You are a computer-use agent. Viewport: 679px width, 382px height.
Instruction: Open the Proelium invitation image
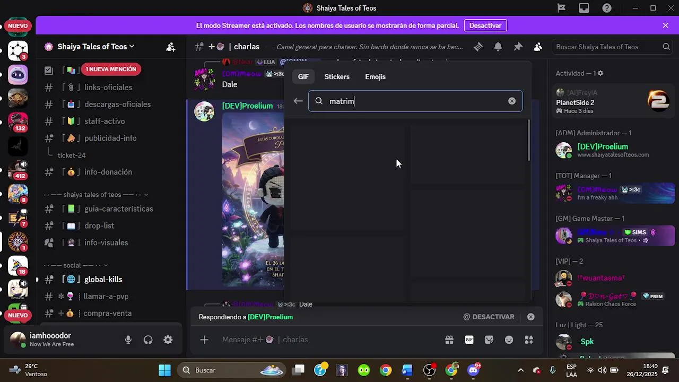tap(253, 201)
